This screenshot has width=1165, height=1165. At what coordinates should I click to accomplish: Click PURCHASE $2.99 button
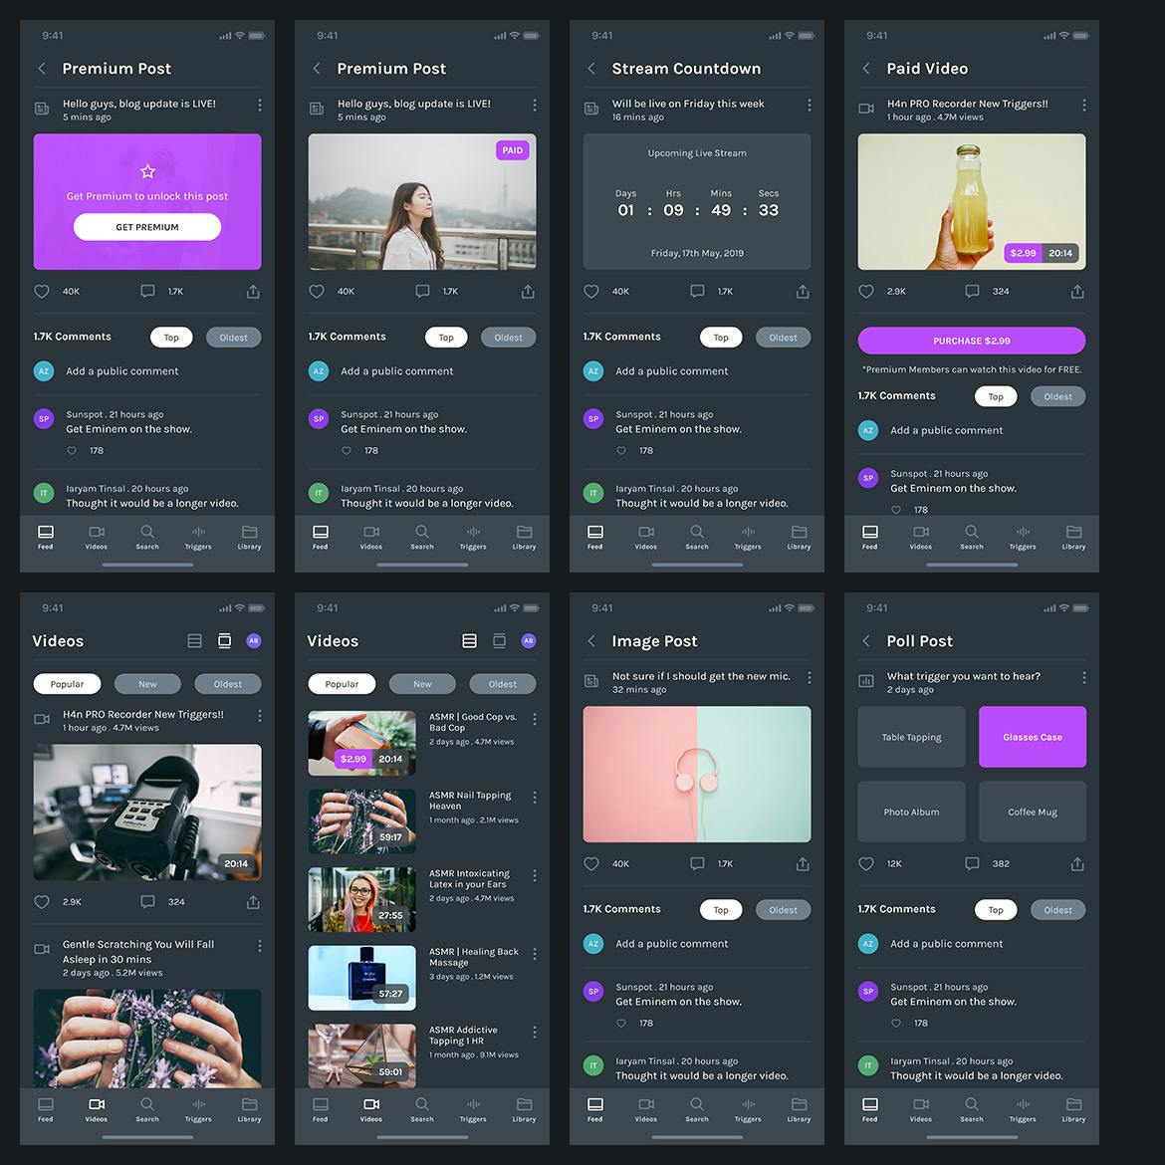(x=972, y=341)
